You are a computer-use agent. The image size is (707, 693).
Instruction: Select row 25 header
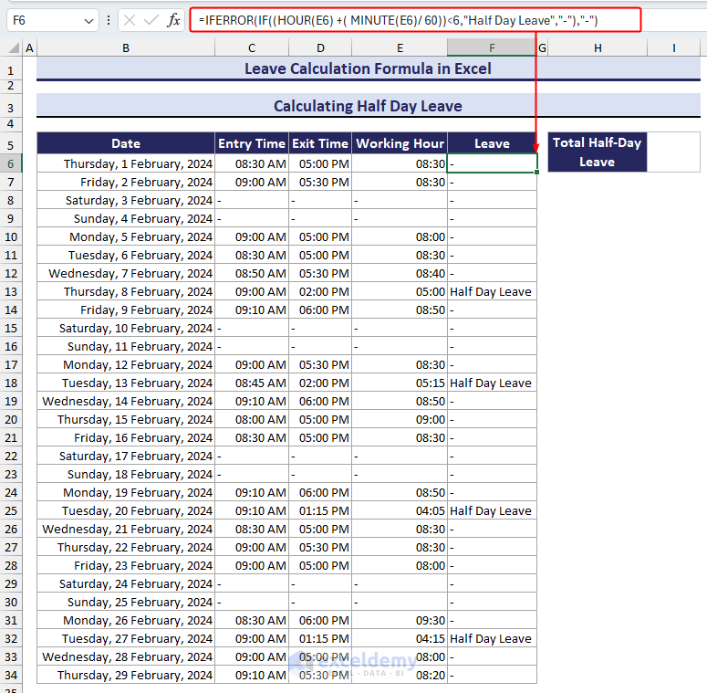11,510
